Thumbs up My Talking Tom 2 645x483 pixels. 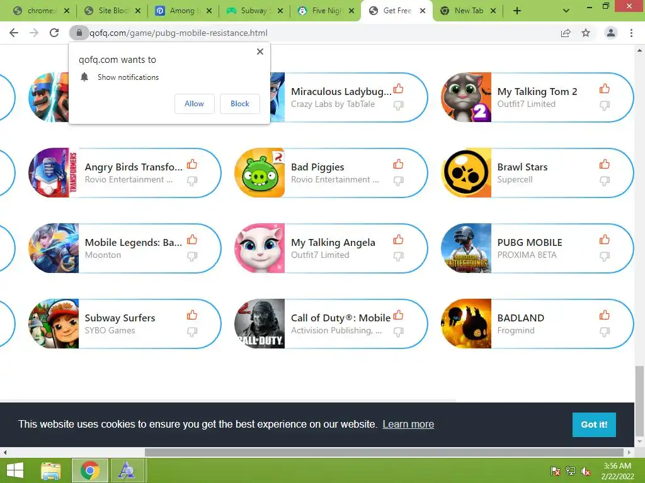point(604,89)
